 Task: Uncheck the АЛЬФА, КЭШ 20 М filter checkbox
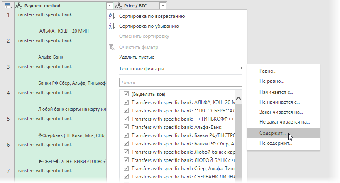pos(126,102)
